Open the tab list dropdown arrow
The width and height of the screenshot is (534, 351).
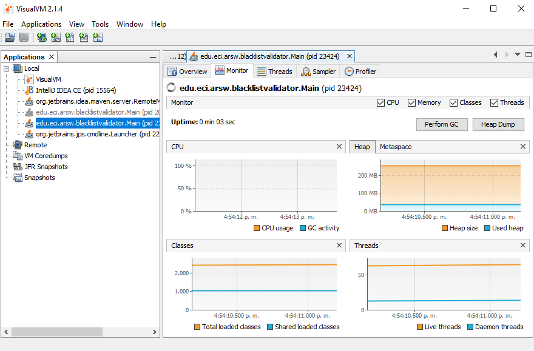(x=516, y=54)
